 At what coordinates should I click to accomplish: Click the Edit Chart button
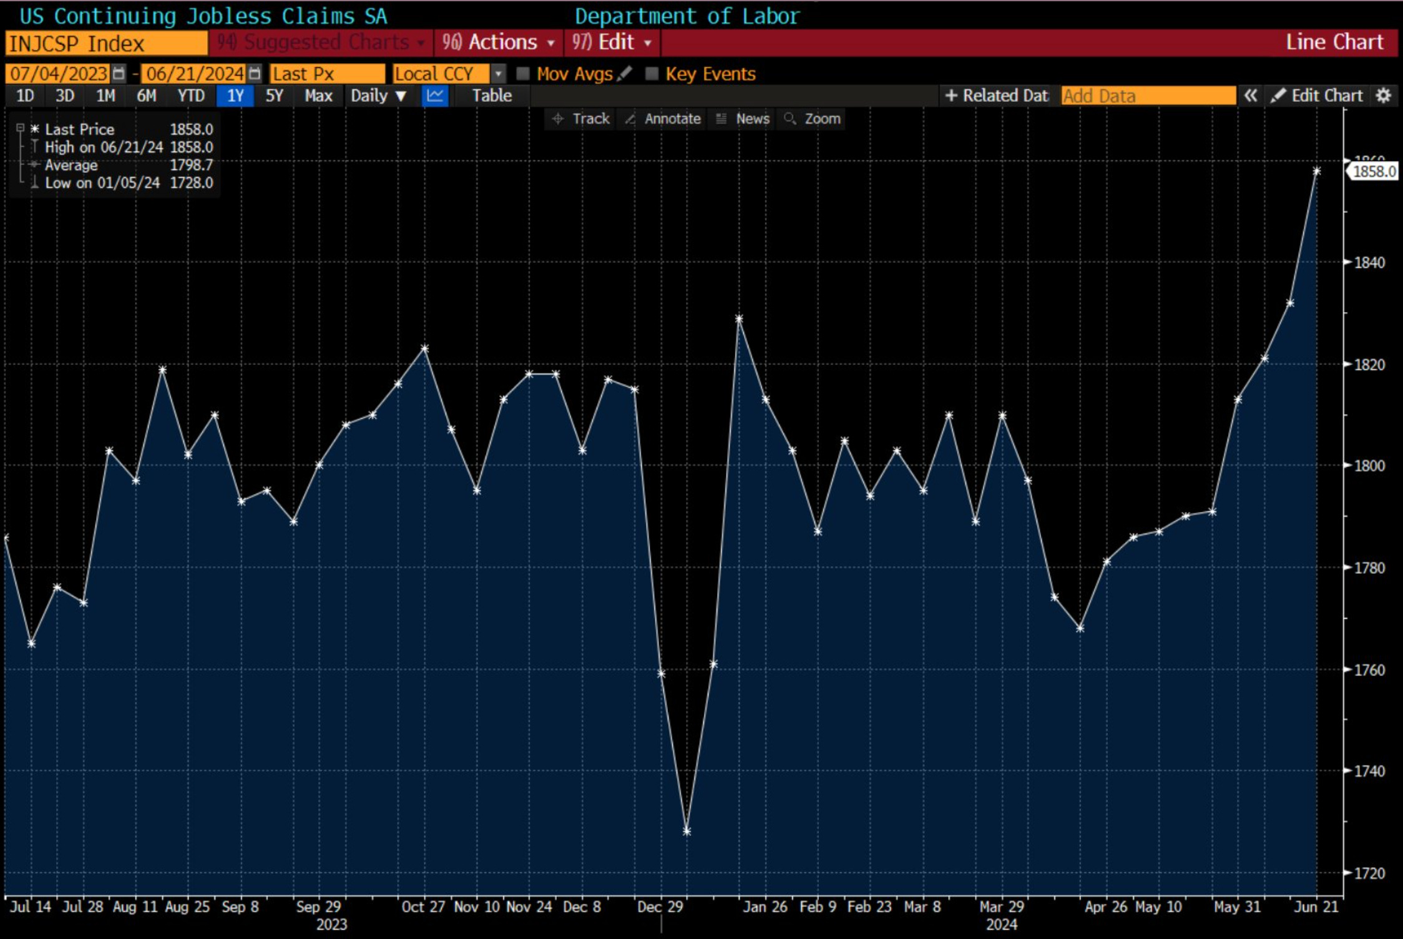tap(1317, 96)
